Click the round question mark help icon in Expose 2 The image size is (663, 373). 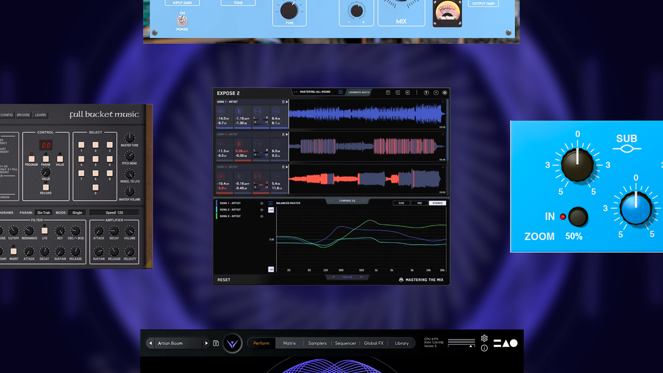(436, 92)
